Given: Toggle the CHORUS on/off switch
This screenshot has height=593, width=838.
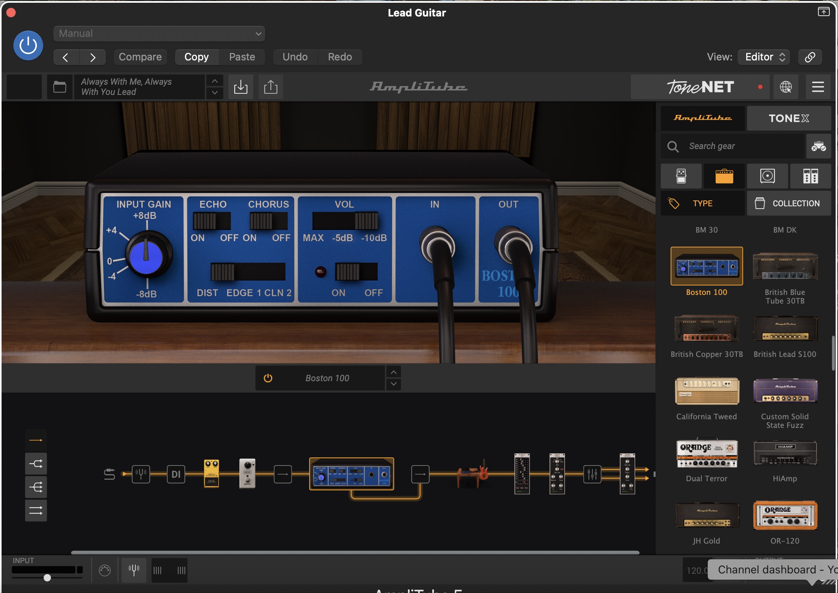Looking at the screenshot, I should (x=268, y=222).
